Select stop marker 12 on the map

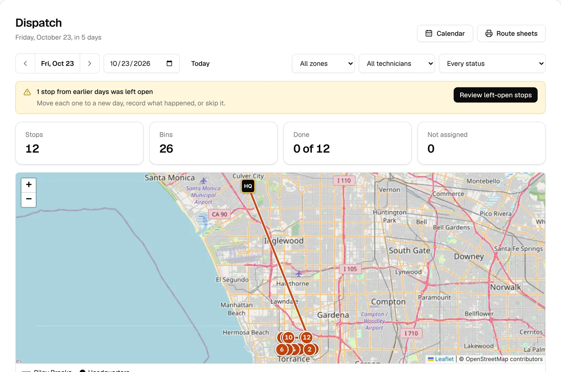coord(306,337)
